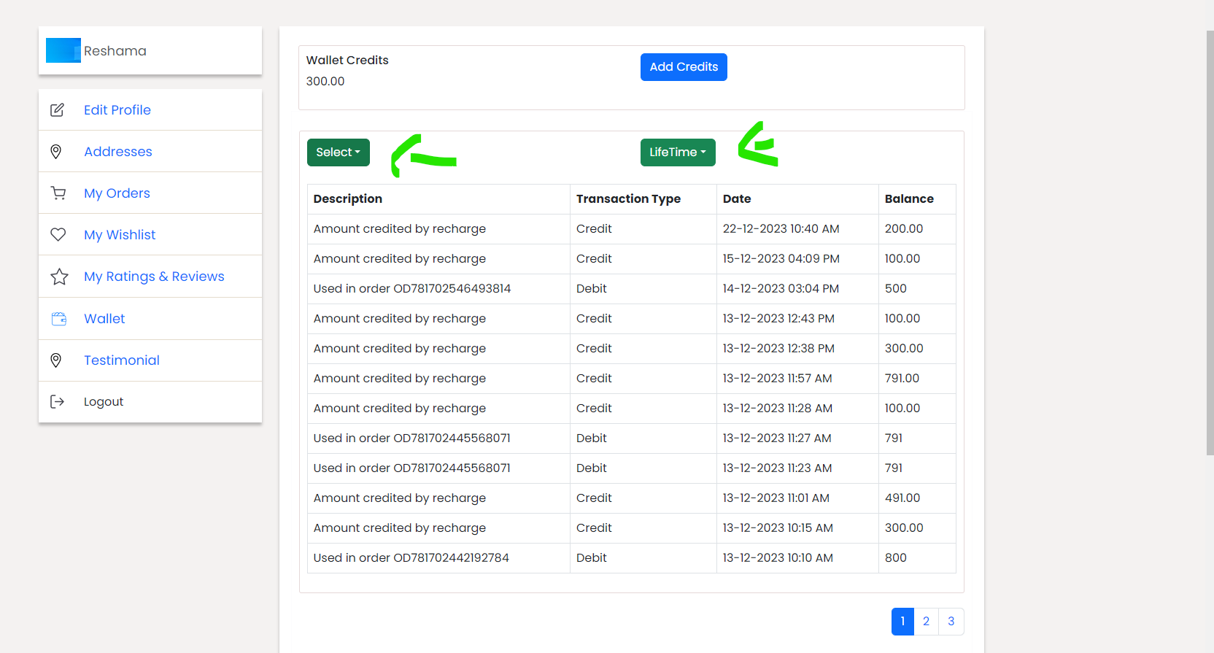
Task: Open My Orders link
Action: [x=117, y=193]
